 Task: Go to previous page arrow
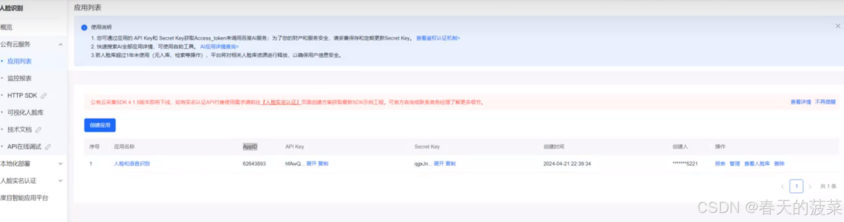click(782, 187)
